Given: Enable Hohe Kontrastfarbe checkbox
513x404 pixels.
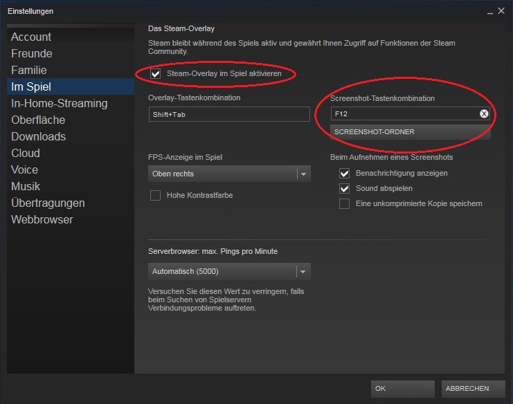Looking at the screenshot, I should pyautogui.click(x=155, y=195).
